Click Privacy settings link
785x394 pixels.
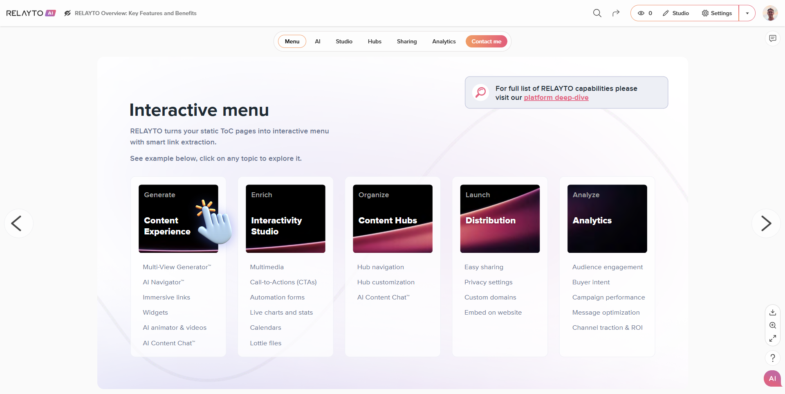click(488, 282)
